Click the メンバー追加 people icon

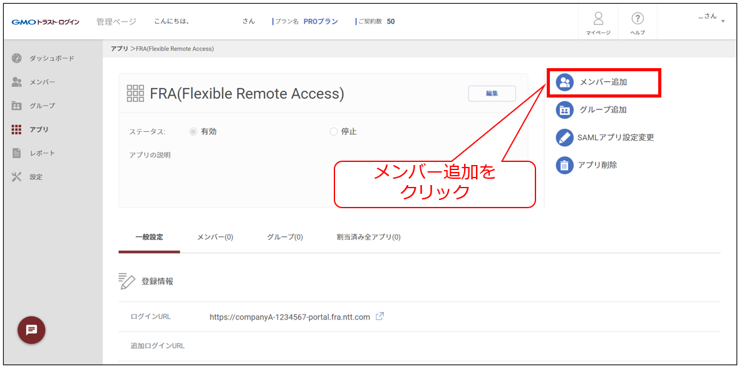click(x=564, y=83)
